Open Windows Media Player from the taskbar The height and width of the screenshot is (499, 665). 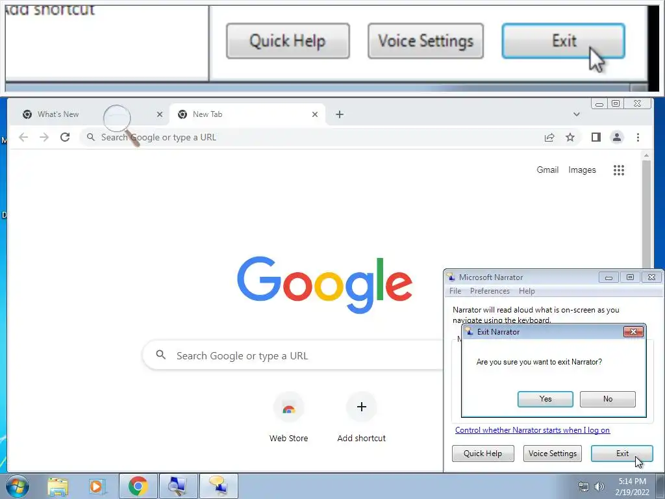pos(97,486)
